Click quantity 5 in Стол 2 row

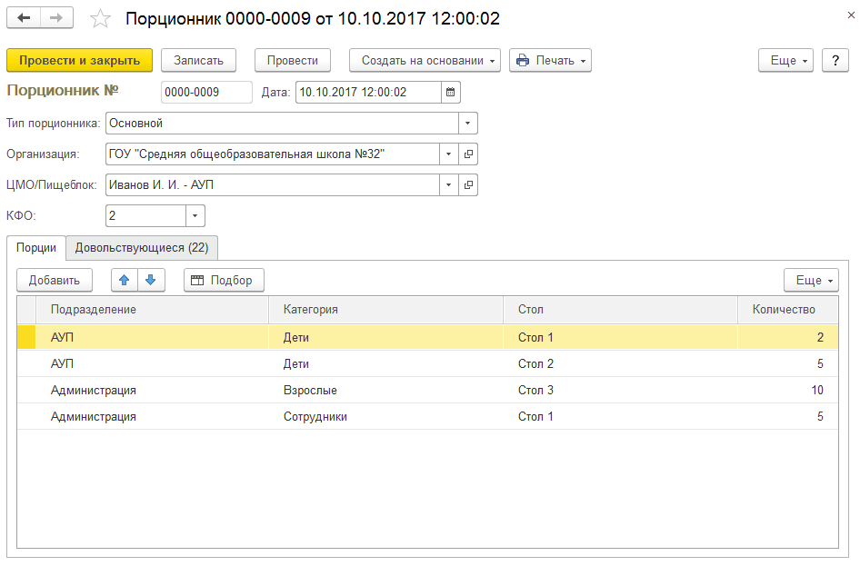[x=788, y=363]
